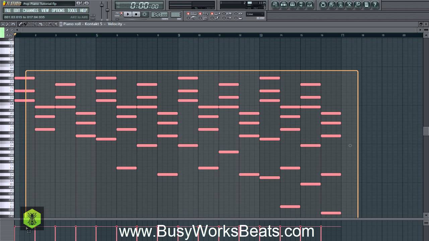Toggle the stamp-icon option at end of toggle row

(236, 18)
